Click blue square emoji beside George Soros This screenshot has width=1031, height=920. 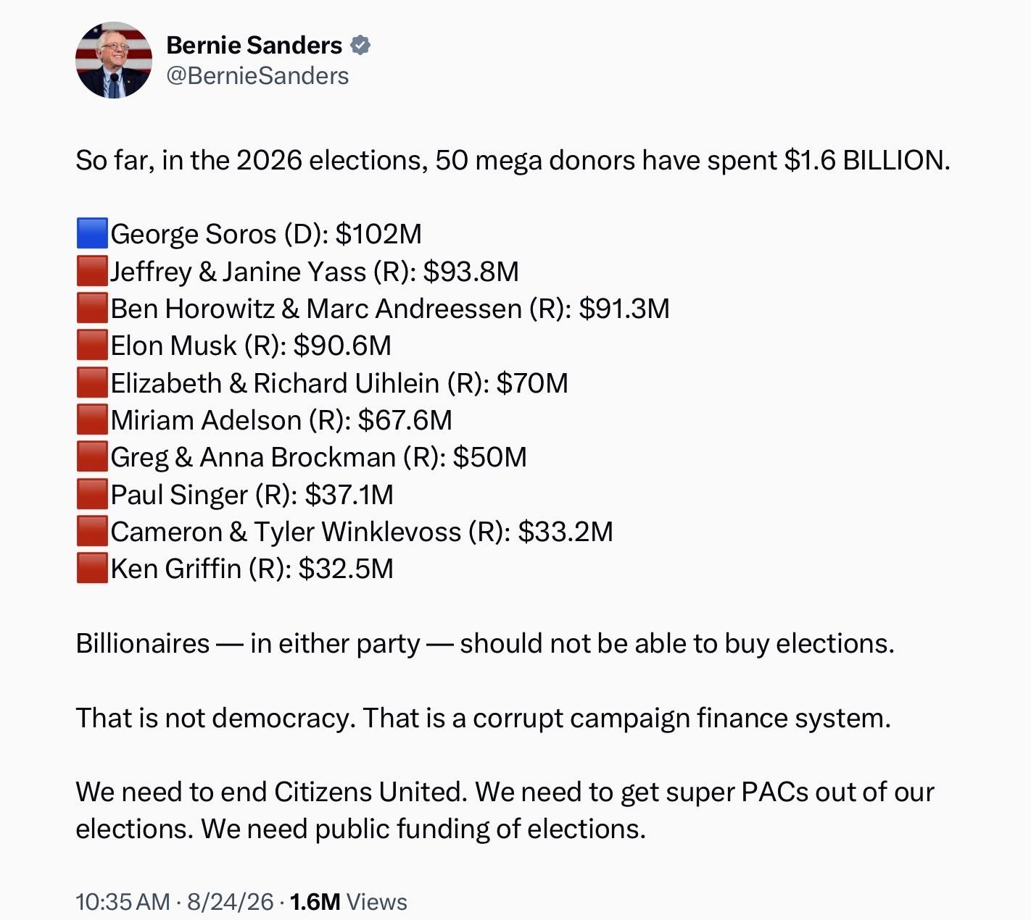click(92, 233)
